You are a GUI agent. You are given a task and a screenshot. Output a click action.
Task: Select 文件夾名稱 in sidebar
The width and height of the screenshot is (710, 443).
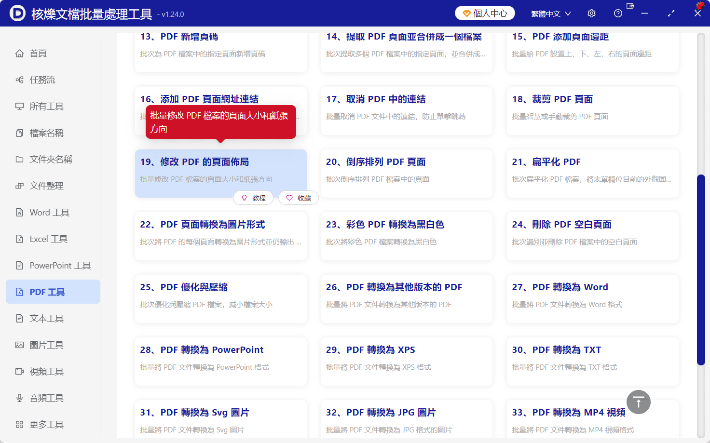click(x=53, y=160)
